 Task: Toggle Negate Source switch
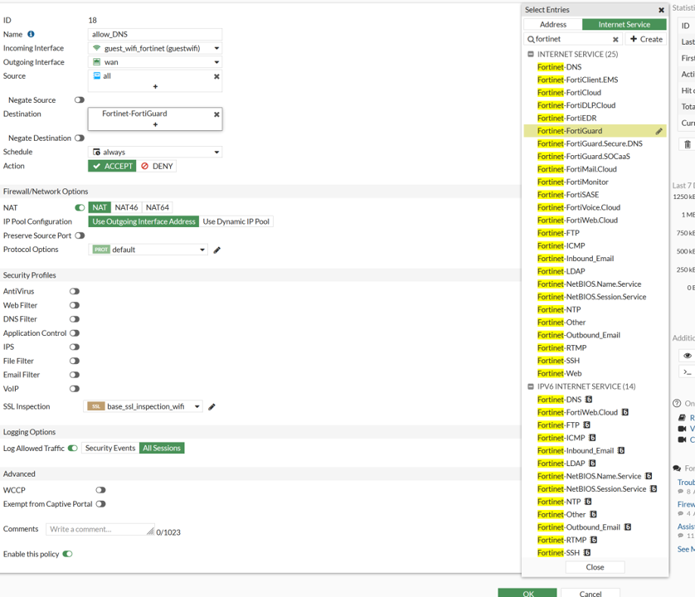80,100
